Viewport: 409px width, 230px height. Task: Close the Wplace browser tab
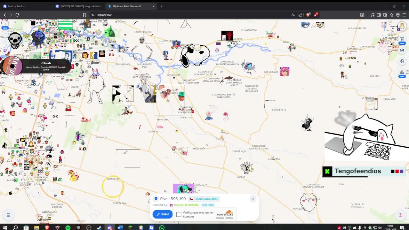[153, 6]
